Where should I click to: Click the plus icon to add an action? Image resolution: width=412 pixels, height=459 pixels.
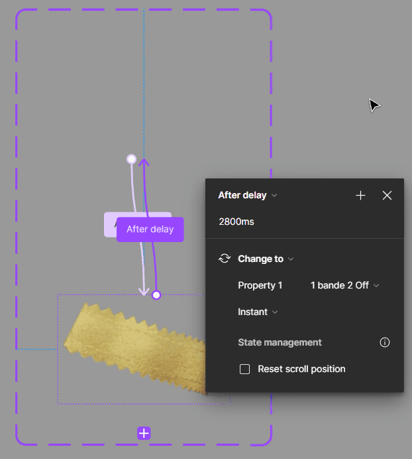(x=360, y=195)
